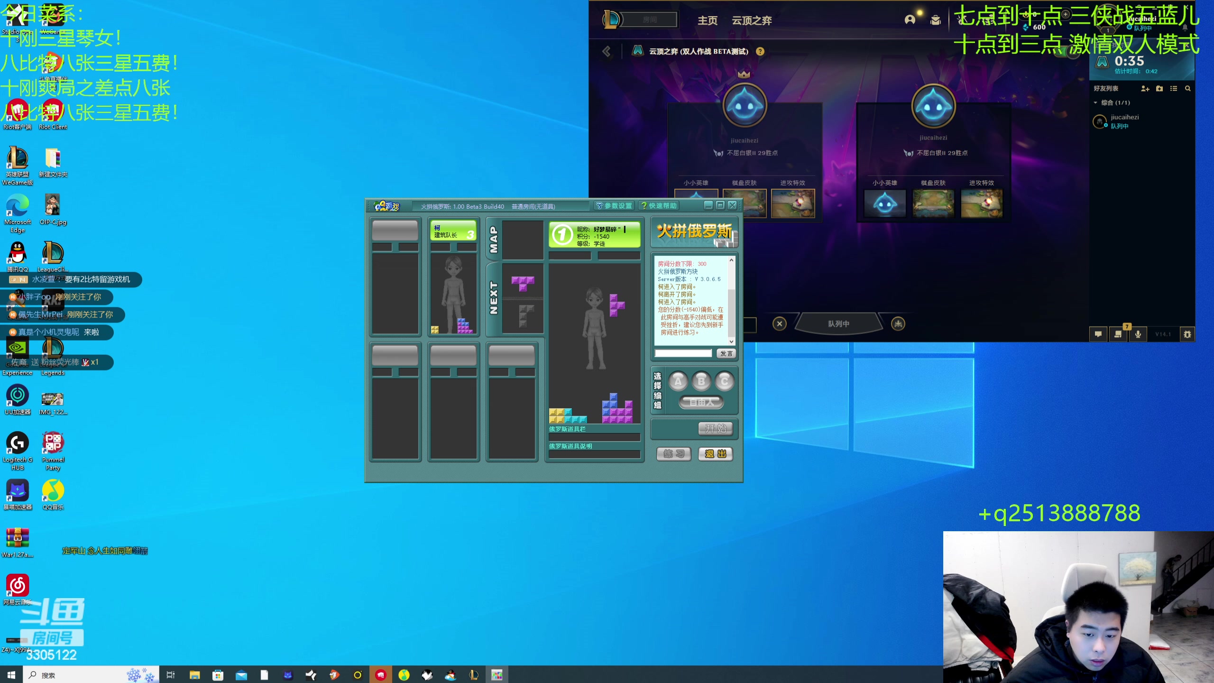Select team group C in Tetris window
Viewport: 1214px width, 683px height.
tap(724, 381)
